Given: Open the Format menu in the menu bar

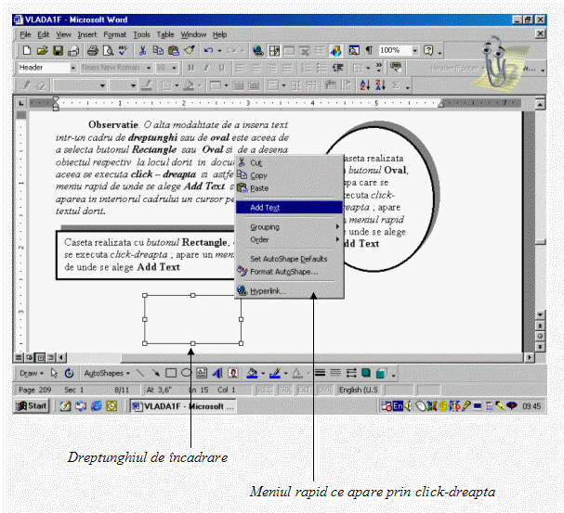Looking at the screenshot, I should pos(114,35).
